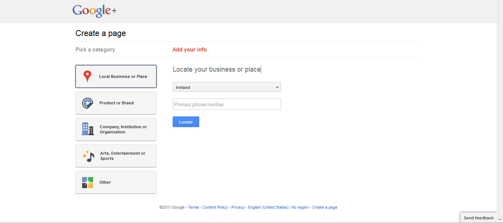The image size is (503, 223).
Task: Click the red map pin icon
Action: [x=87, y=76]
